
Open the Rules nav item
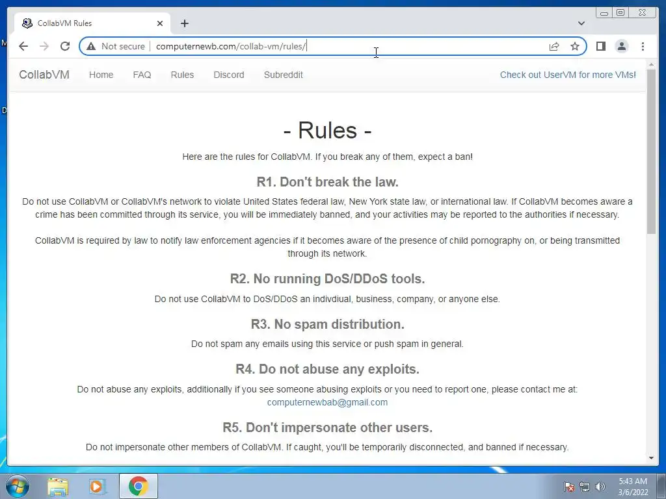coord(182,75)
